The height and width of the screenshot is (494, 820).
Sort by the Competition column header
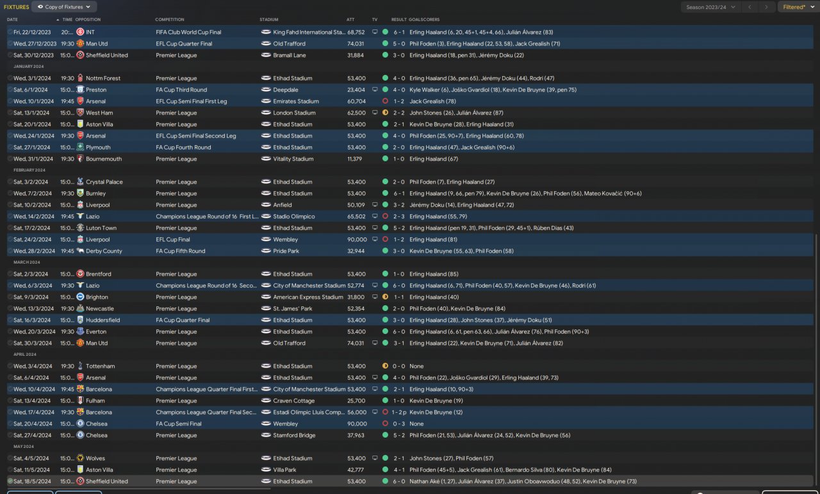[170, 20]
